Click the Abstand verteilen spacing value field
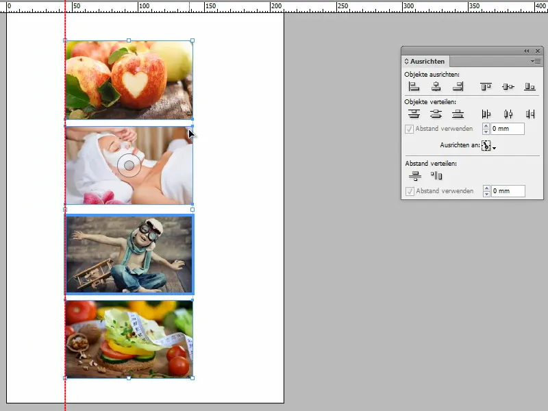The image size is (548, 411). pyautogui.click(x=508, y=191)
